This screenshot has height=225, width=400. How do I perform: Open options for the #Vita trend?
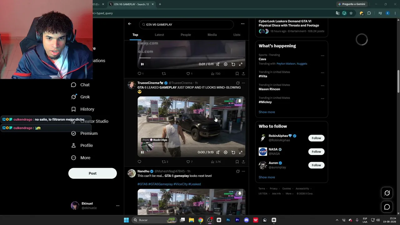click(x=322, y=73)
